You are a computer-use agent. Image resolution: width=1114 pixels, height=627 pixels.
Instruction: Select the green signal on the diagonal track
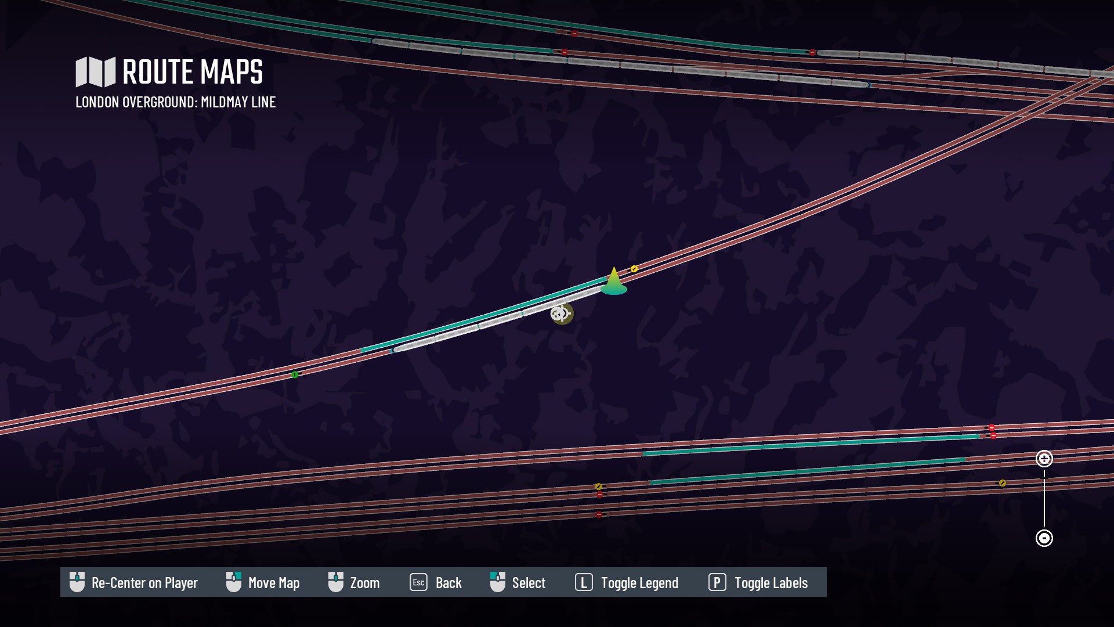point(295,374)
